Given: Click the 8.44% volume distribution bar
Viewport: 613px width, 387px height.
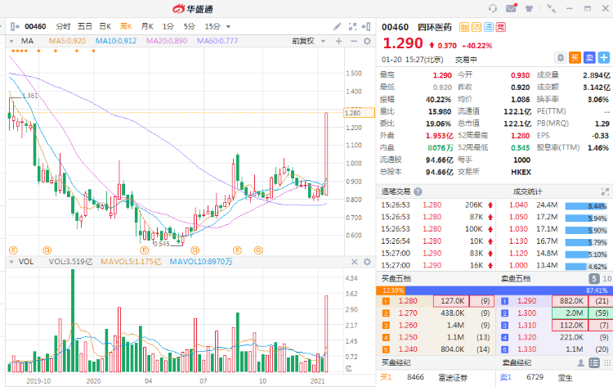Looking at the screenshot, I should 586,206.
